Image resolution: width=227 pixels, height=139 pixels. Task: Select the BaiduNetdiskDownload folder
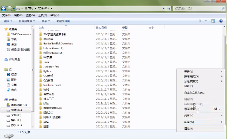tap(56, 44)
